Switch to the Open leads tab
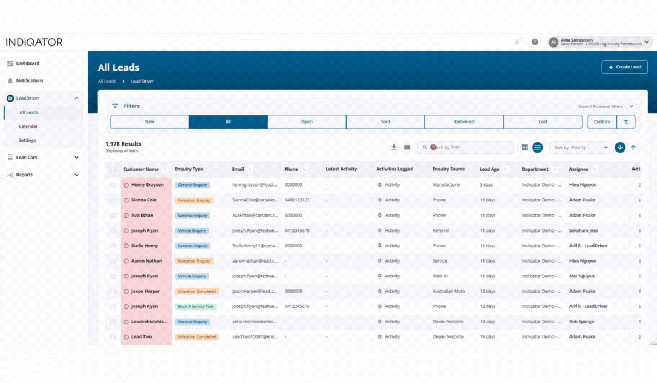Screen dimensions: 657x383 (307, 121)
